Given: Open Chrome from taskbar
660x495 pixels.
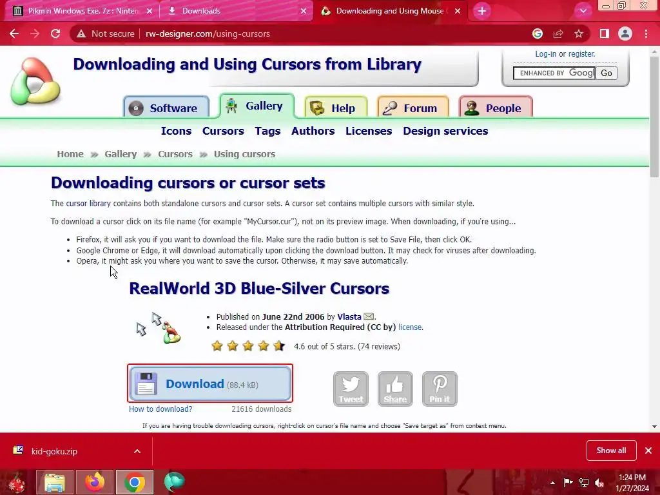Looking at the screenshot, I should click(135, 482).
